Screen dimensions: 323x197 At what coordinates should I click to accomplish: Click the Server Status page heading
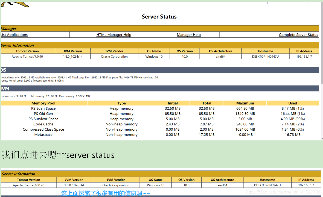point(159,17)
